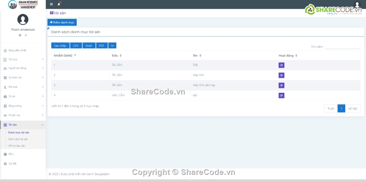Open profile settings gear under Thom Anderson
Image resolution: width=366 pixels, height=181 pixels.
coord(20,35)
